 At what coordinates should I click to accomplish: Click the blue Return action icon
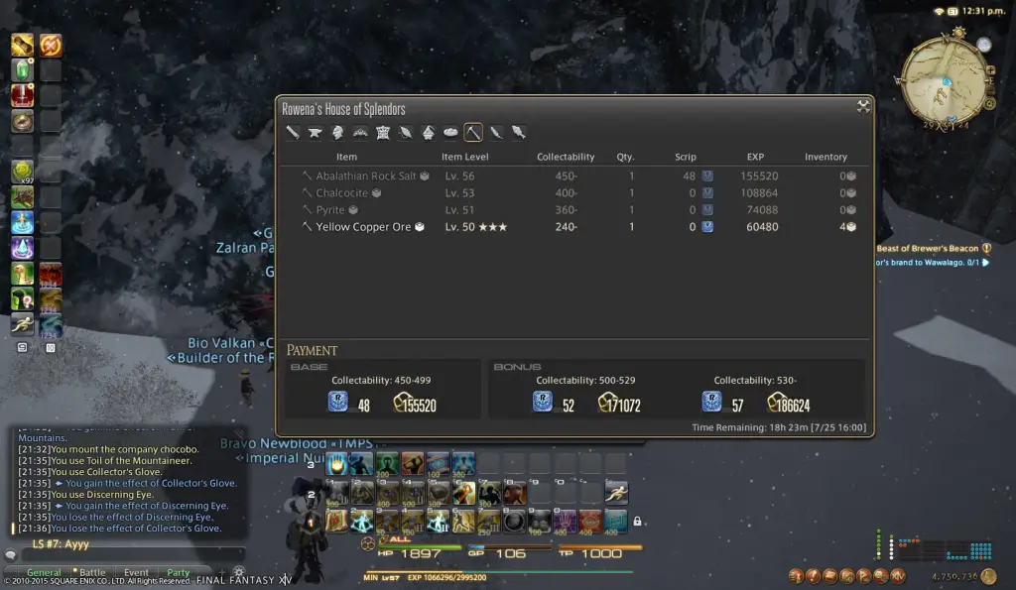pos(22,222)
